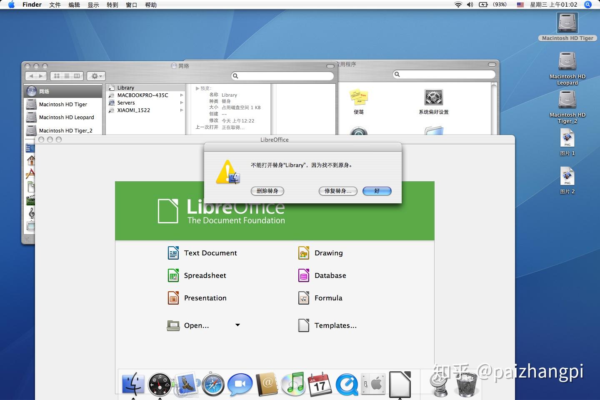Click the Wi-Fi status icon in the menu bar

tap(458, 5)
